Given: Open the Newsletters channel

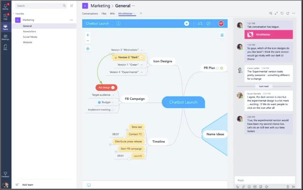Looking at the screenshot, I should [x=30, y=32].
